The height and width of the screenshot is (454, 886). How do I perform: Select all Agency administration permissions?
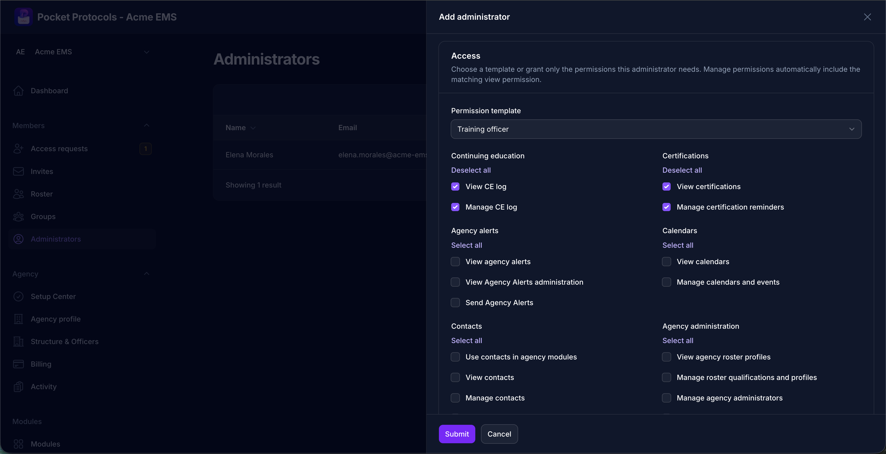(x=678, y=340)
